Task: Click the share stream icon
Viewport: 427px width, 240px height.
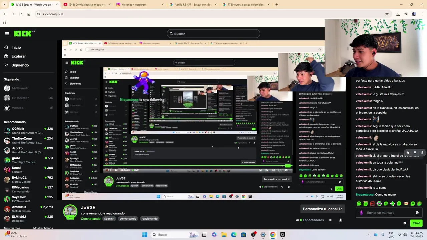Action: (x=330, y=220)
